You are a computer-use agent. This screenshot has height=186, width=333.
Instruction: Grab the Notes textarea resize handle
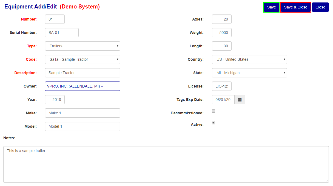click(327, 181)
